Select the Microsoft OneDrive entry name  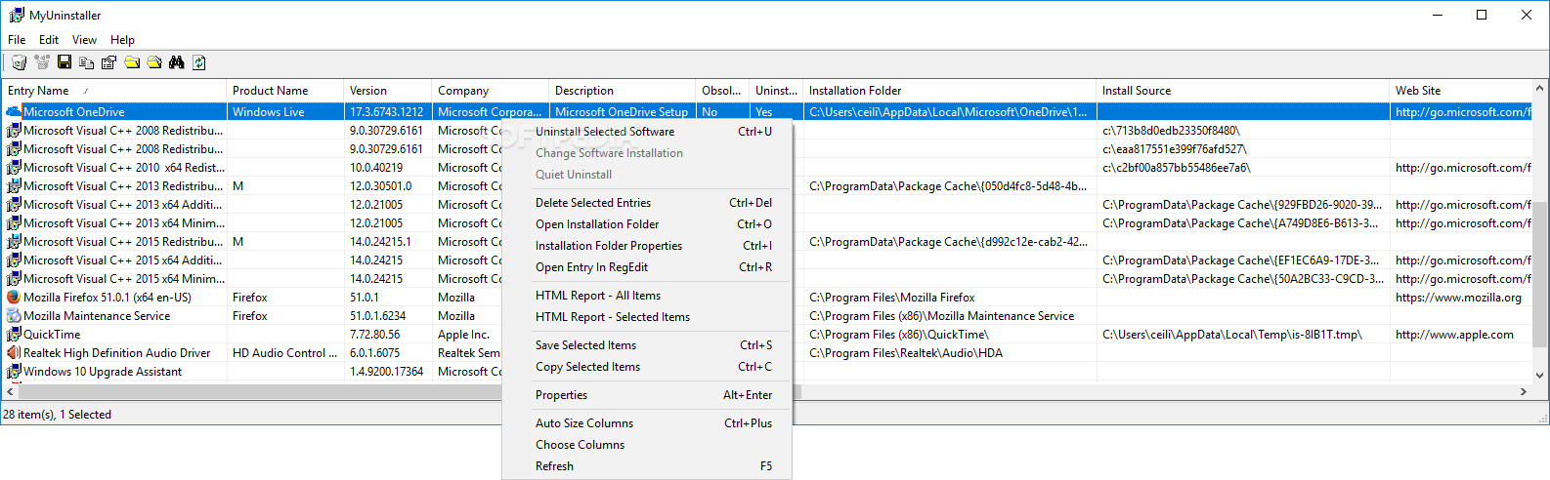pos(74,112)
